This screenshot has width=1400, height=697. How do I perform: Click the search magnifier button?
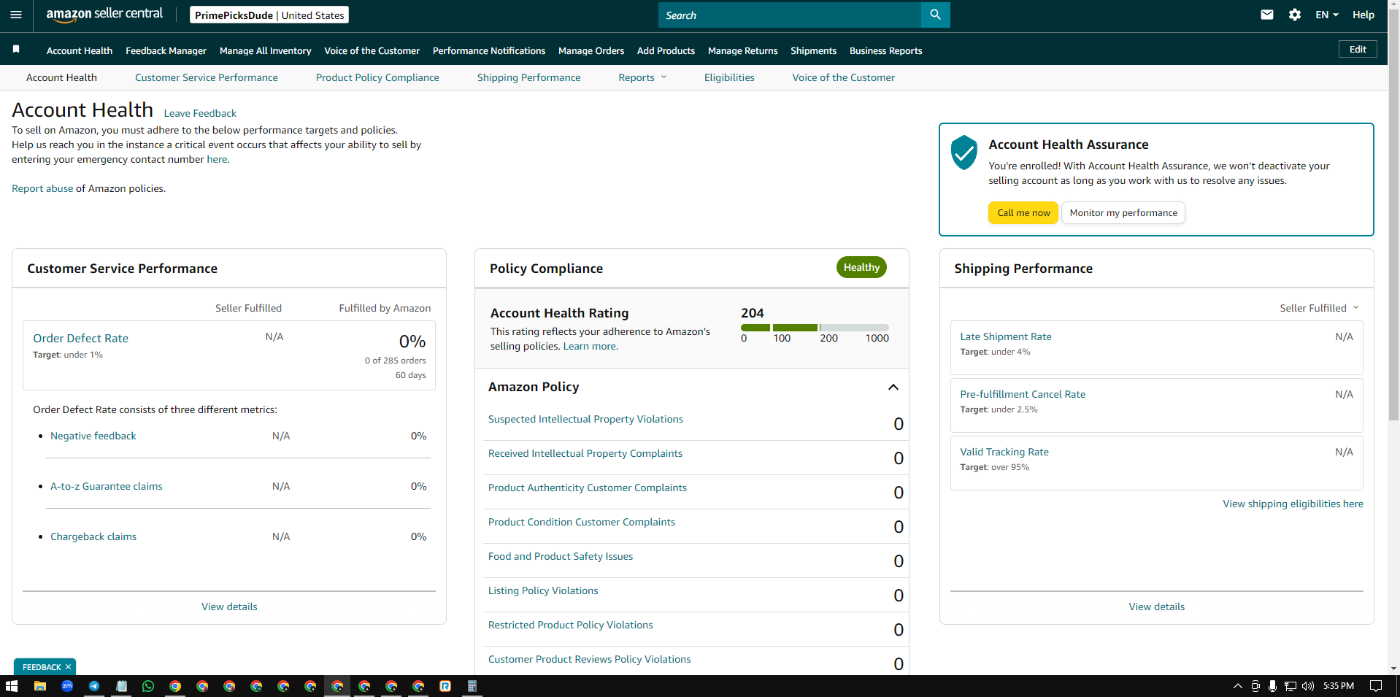coord(935,15)
